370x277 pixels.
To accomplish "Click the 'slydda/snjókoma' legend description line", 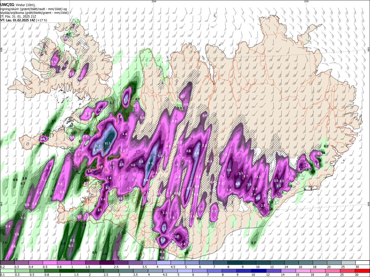I will tap(34, 13).
